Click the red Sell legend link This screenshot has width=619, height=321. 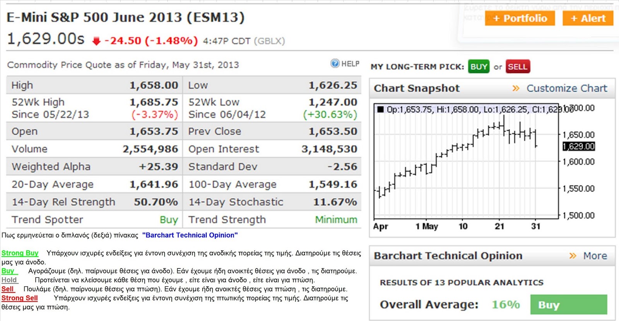(x=7, y=289)
